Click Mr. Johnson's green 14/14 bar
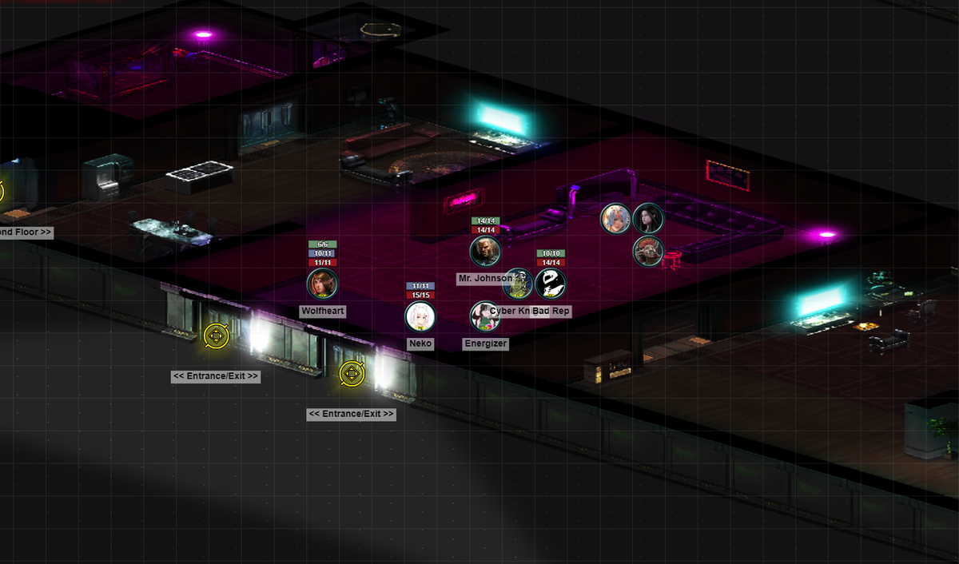Image resolution: width=959 pixels, height=564 pixels. coord(485,220)
